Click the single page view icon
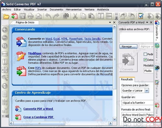This screenshot has width=162, height=128. pyautogui.click(x=5, y=94)
